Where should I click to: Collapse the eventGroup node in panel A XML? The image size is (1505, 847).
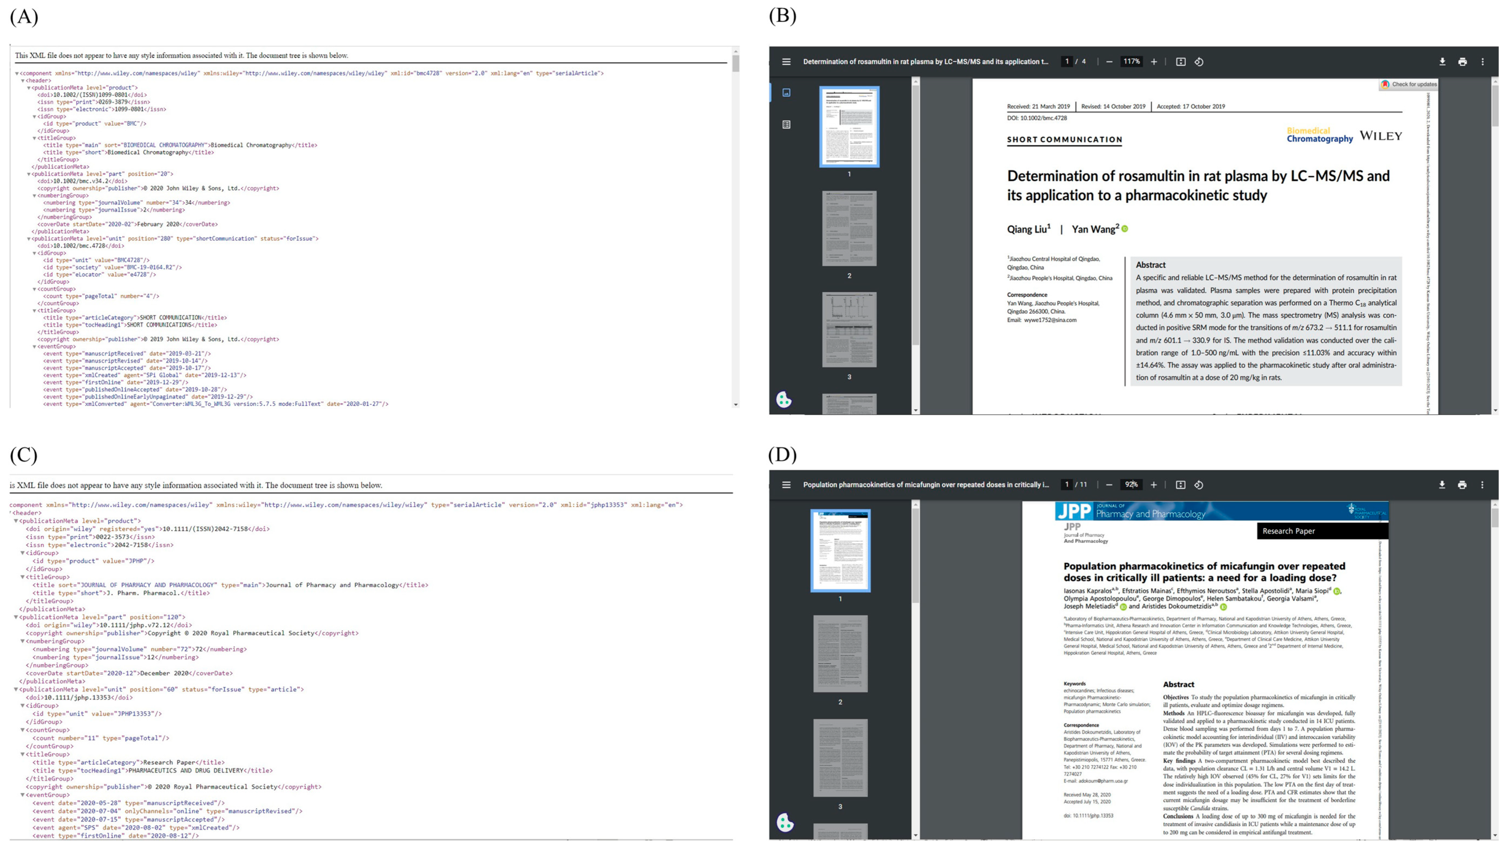click(x=35, y=347)
